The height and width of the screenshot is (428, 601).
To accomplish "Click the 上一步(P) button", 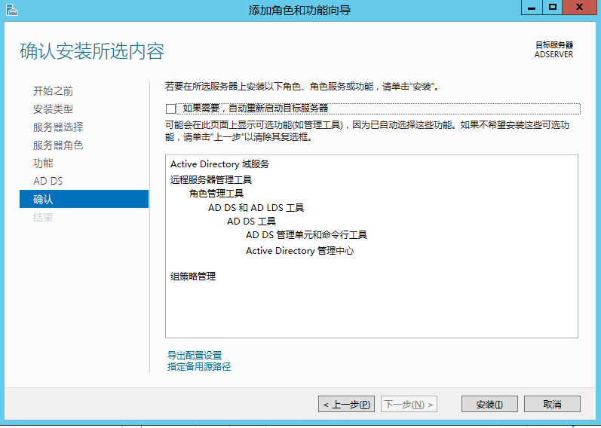I will [x=346, y=404].
